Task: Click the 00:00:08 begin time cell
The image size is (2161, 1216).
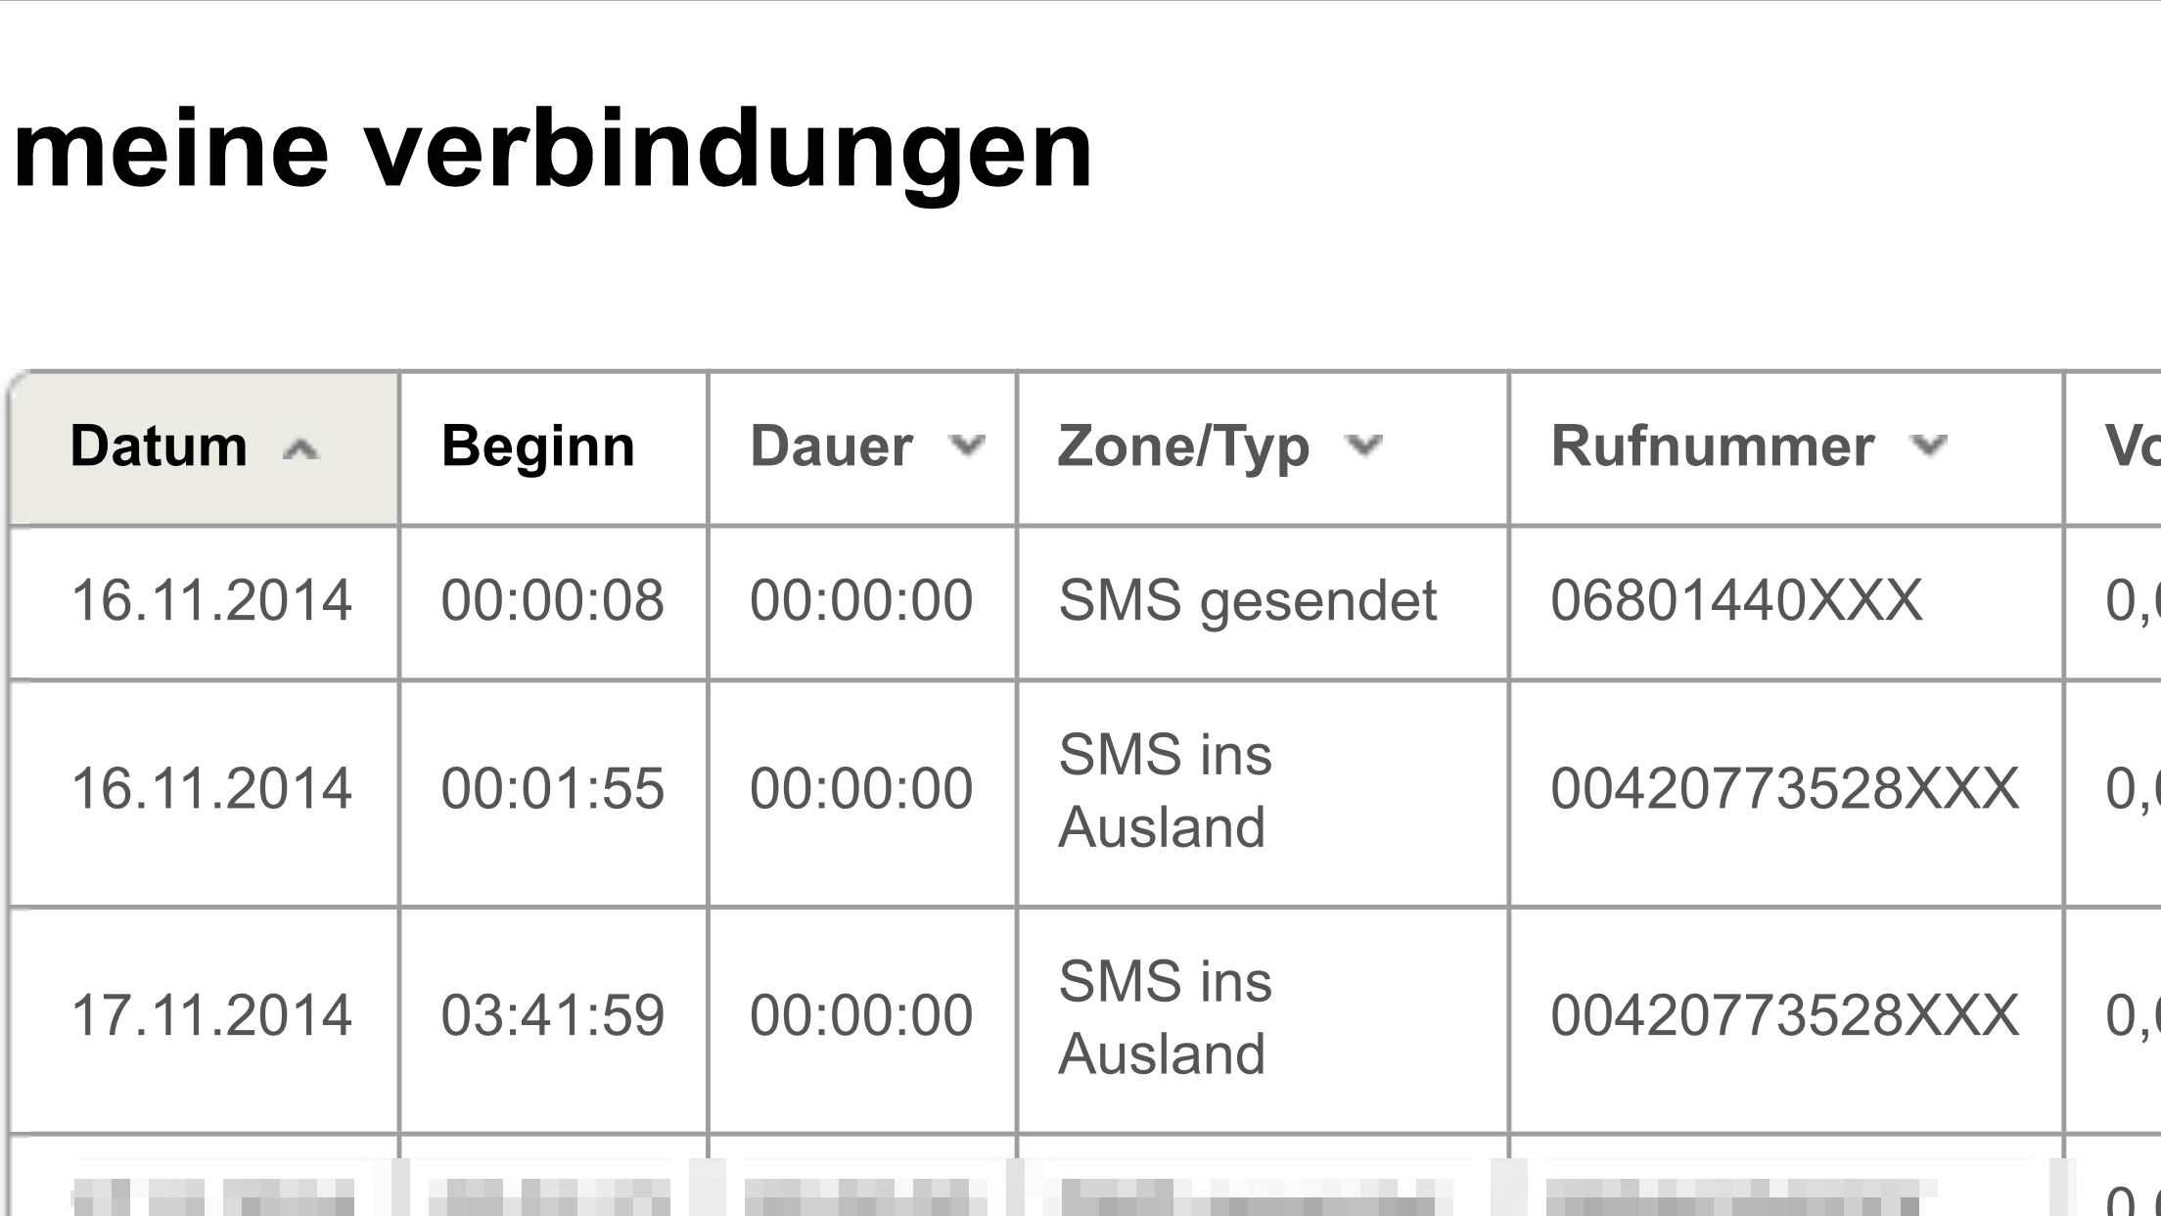Action: [x=553, y=600]
